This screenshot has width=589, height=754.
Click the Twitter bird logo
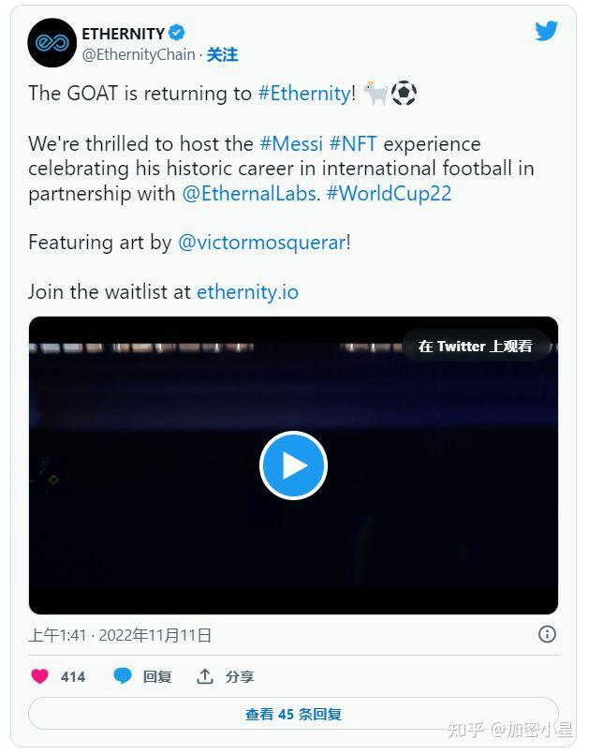click(x=546, y=30)
